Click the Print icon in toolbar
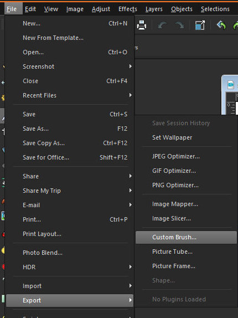 [x=142, y=25]
